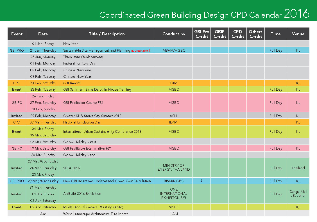Click the Event column header
The image size is (317, 222).
point(17,34)
